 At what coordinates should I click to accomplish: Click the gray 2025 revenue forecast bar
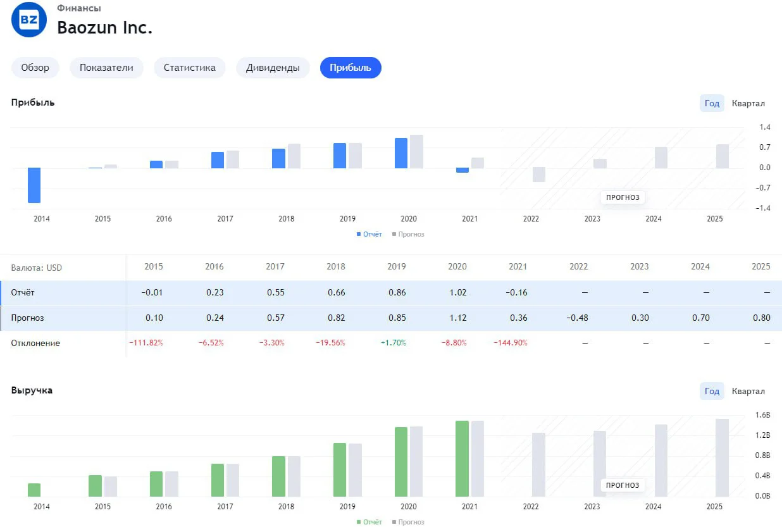point(723,458)
